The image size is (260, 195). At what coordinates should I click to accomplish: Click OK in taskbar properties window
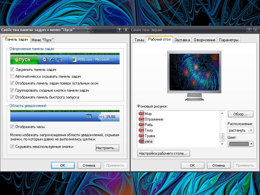[x=63, y=165]
